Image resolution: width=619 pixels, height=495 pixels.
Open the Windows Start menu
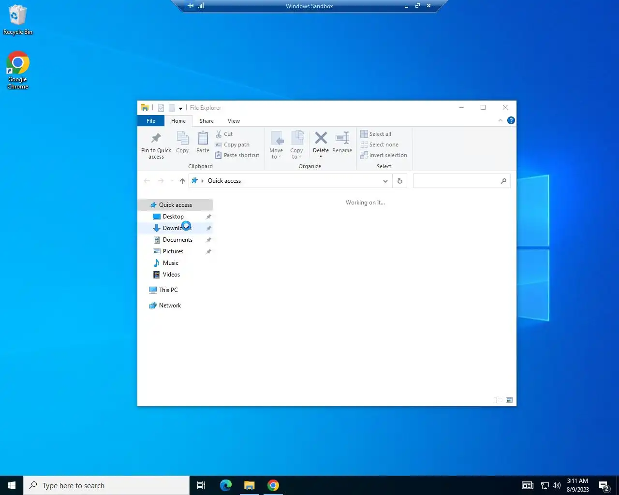tap(12, 485)
